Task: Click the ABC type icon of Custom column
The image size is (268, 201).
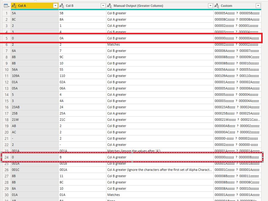Action: pos(217,6)
